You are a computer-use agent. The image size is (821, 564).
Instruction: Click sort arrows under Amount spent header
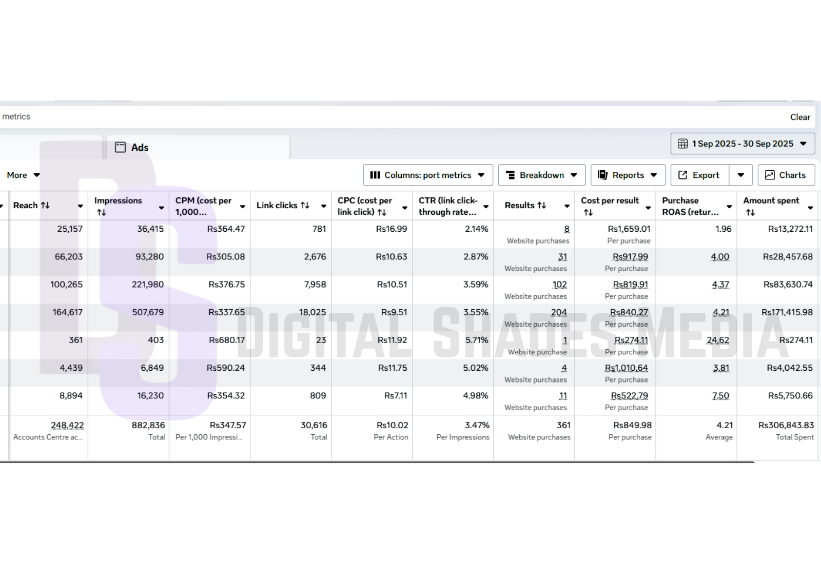(750, 212)
